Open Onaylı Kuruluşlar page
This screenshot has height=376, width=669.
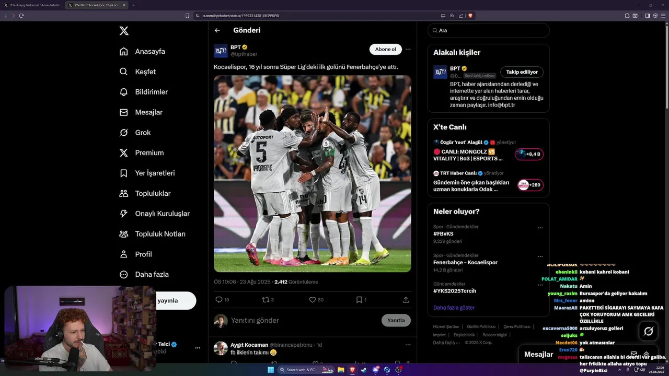coord(154,214)
